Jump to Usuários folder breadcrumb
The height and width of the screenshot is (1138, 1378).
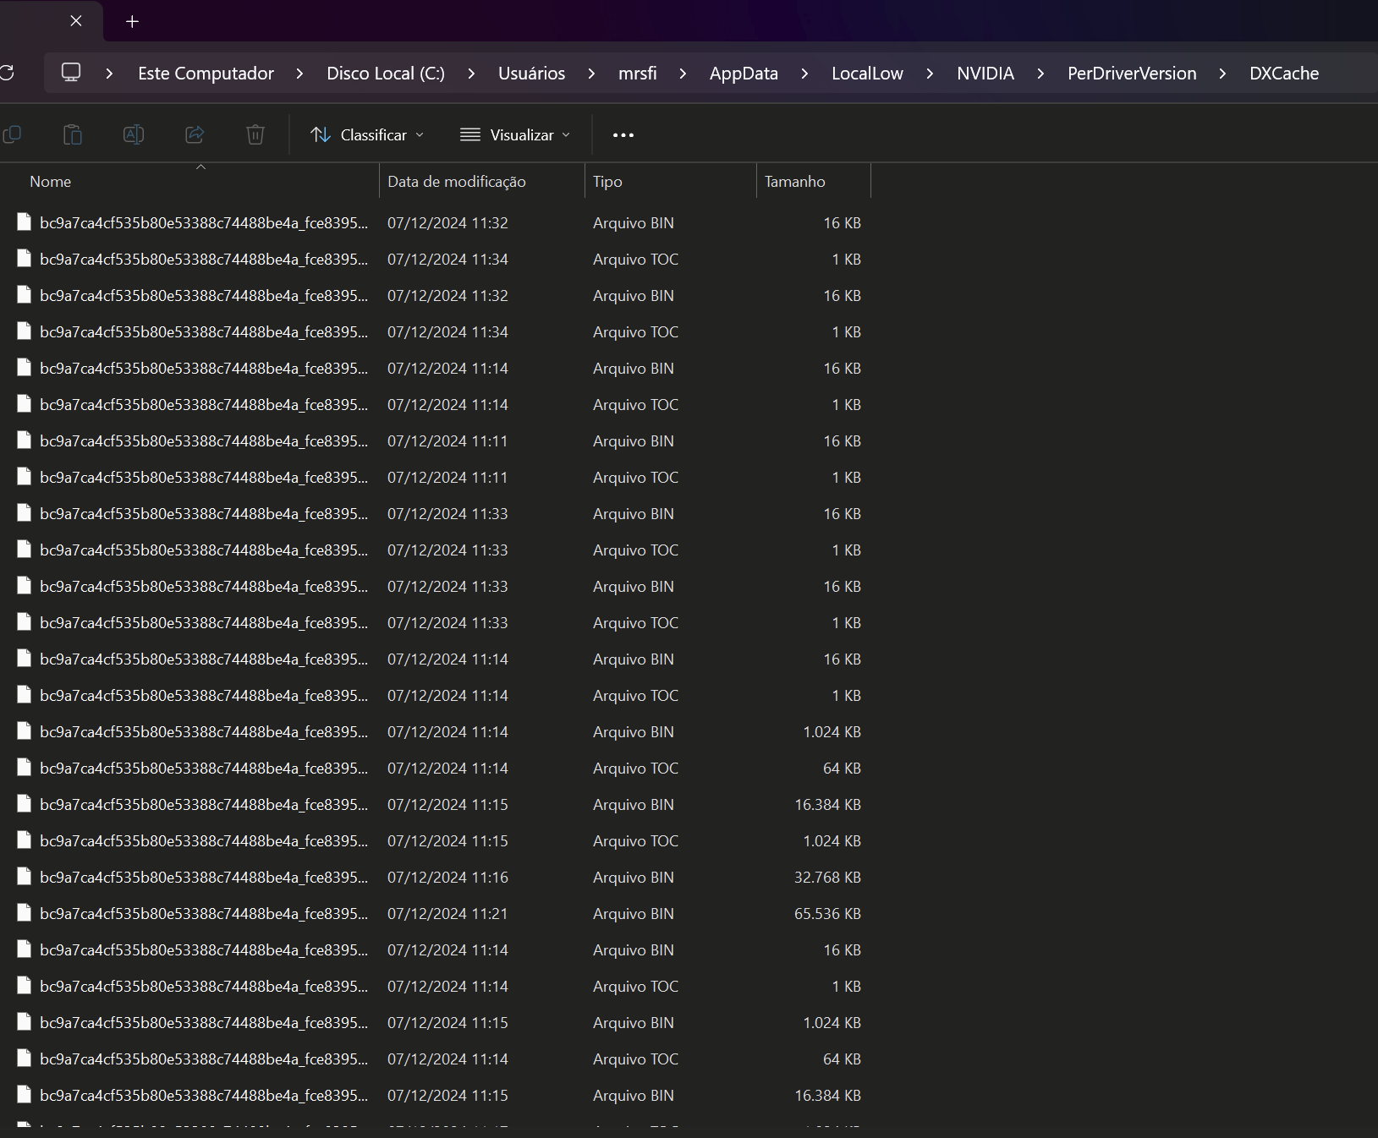[531, 74]
